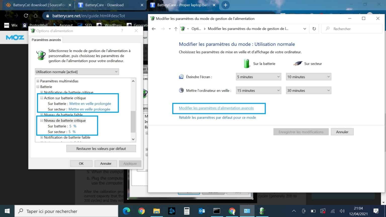Viewport: 386px width, 217px height.
Task: Click the Rechercher search field
Action: point(352,29)
